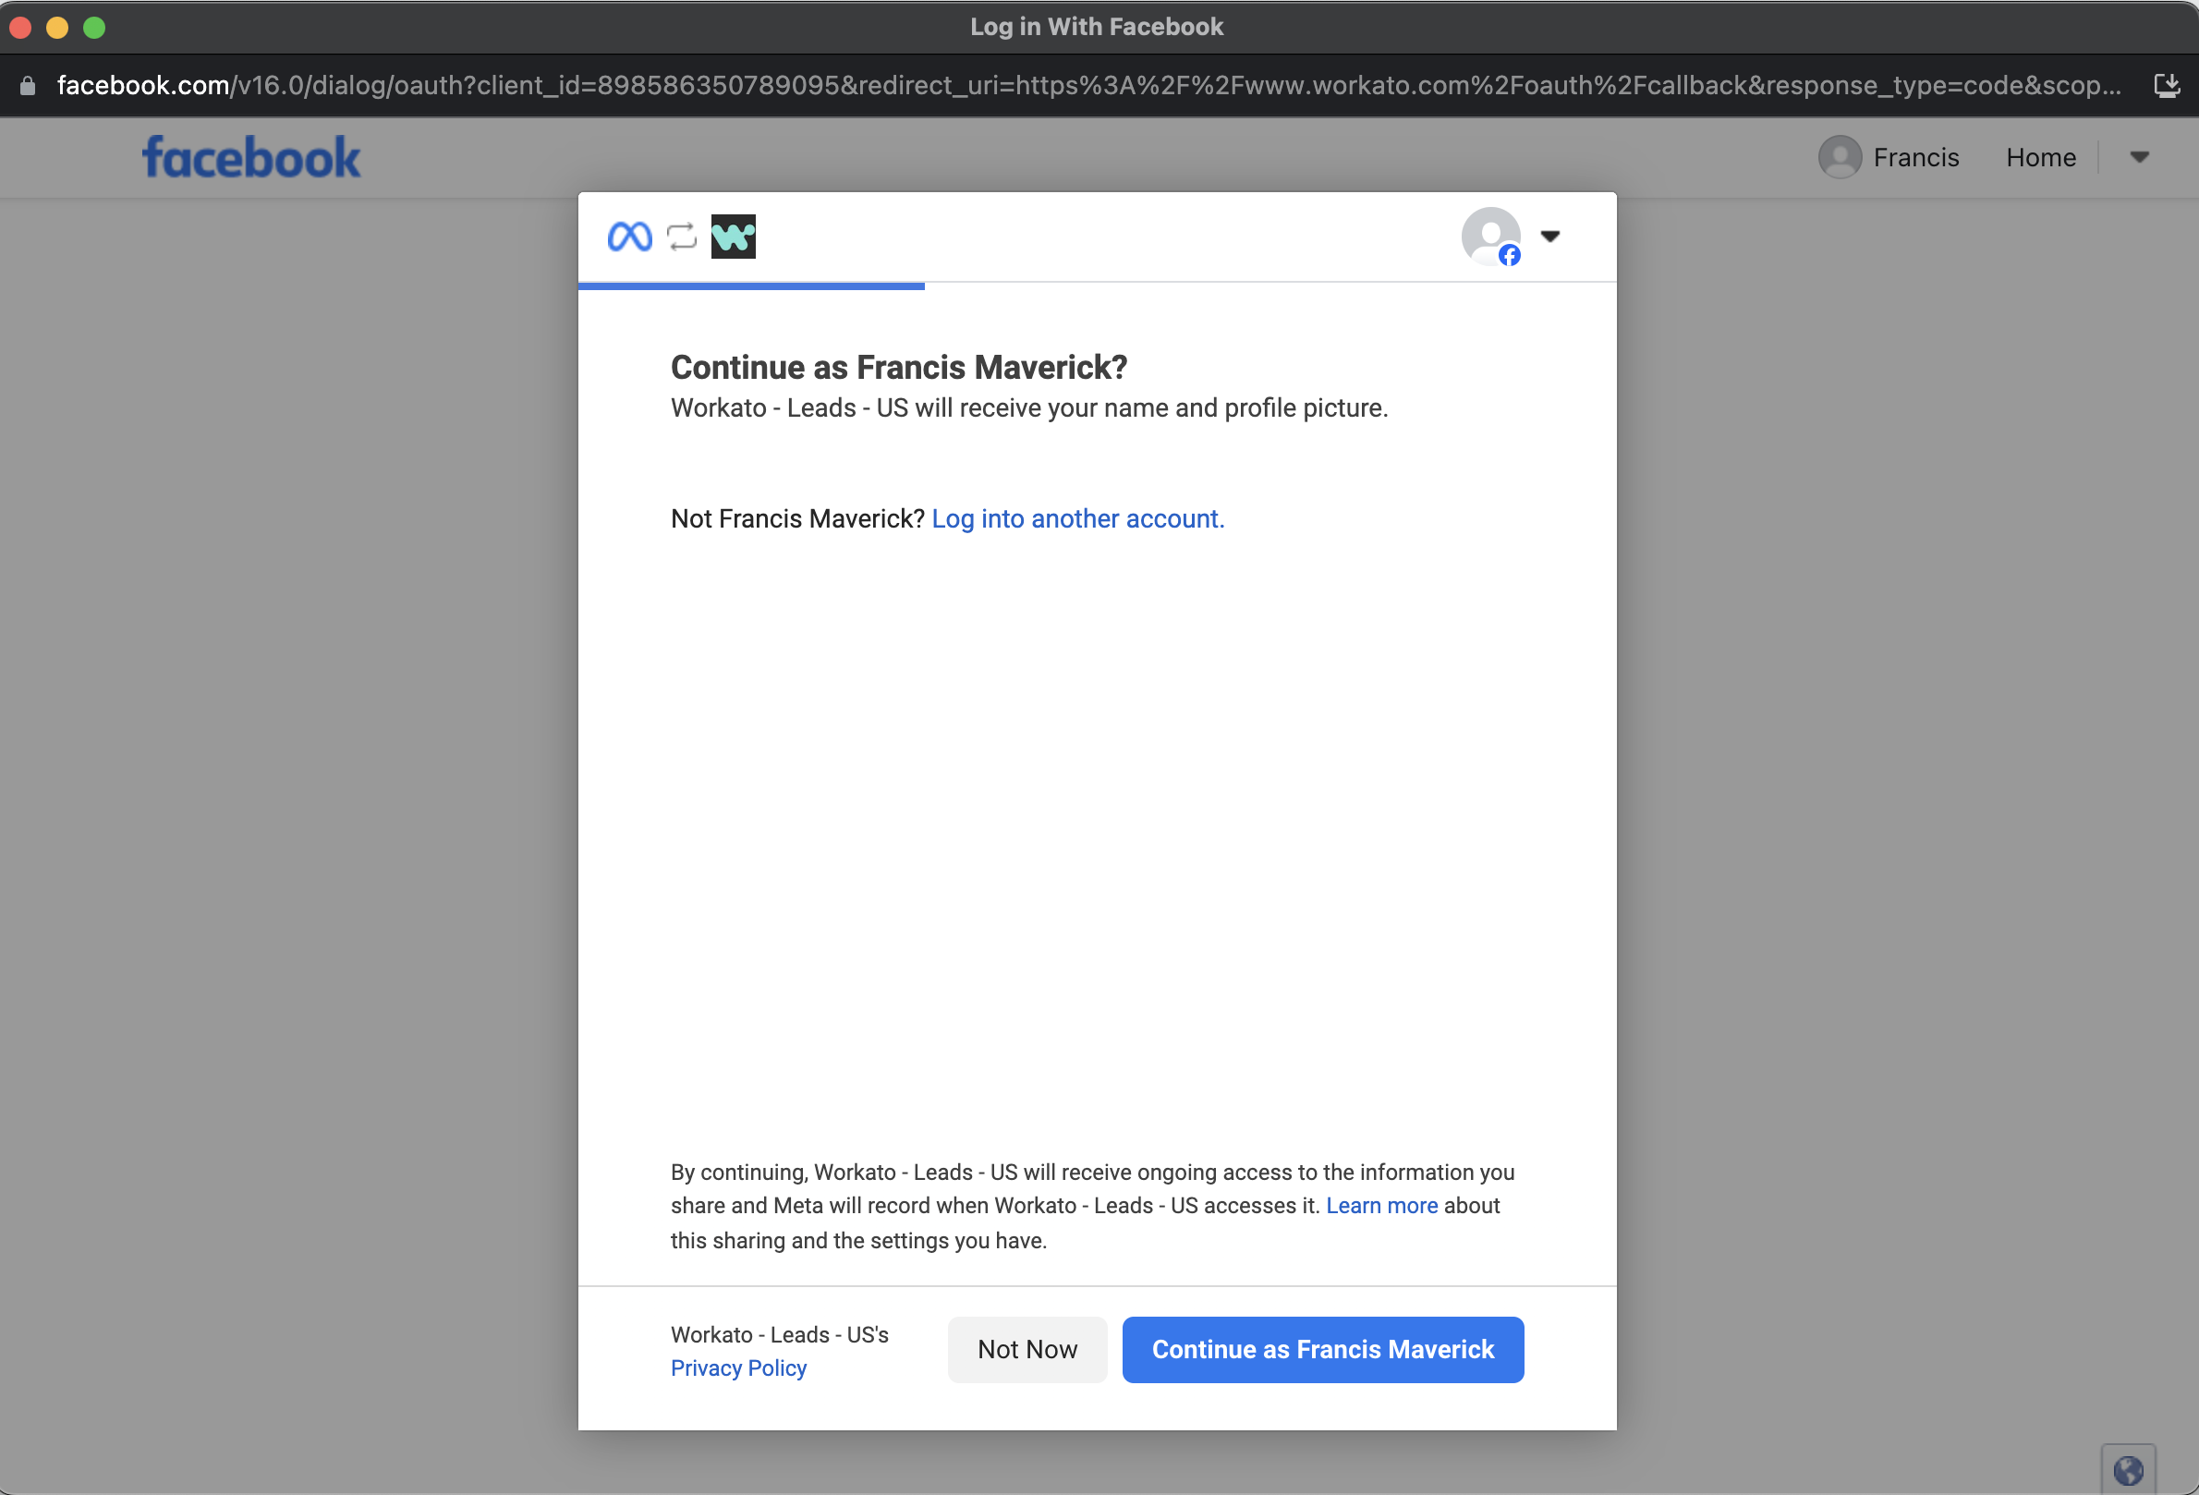Click the download icon beside the URL
This screenshot has height=1495, width=2199.
[2167, 85]
